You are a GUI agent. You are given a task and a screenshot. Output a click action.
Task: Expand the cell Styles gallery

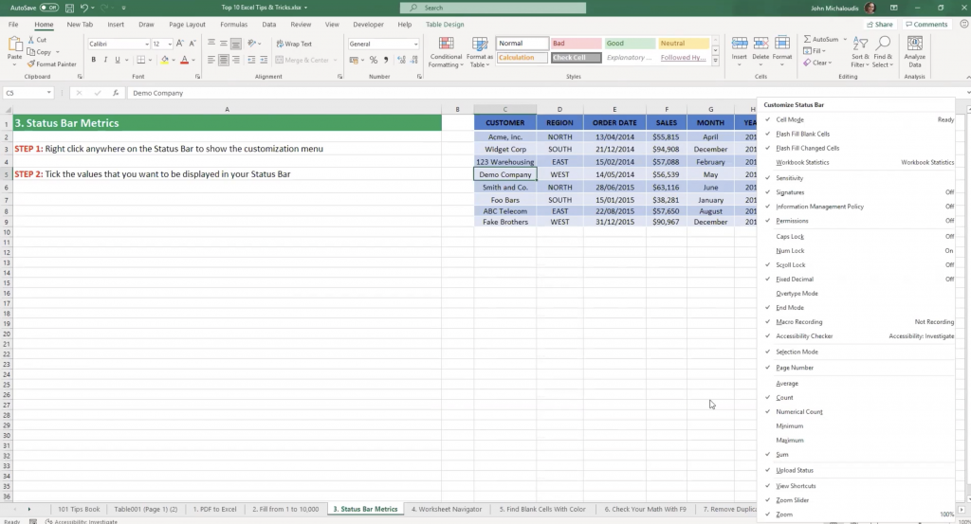pyautogui.click(x=715, y=61)
